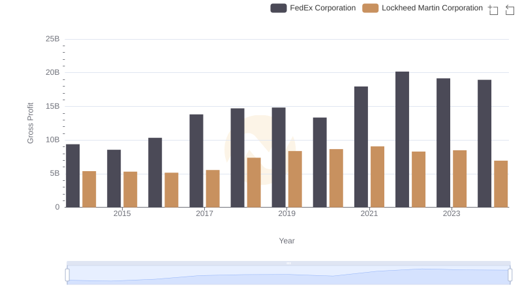Grab the right data zoom slider handle
This screenshot has height=300, width=522.
(x=510, y=275)
